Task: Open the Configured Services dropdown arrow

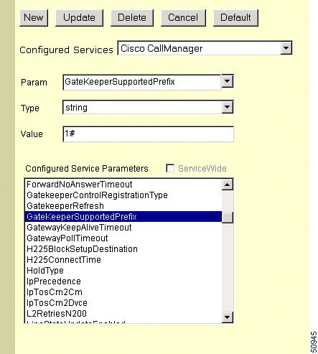Action: point(286,48)
